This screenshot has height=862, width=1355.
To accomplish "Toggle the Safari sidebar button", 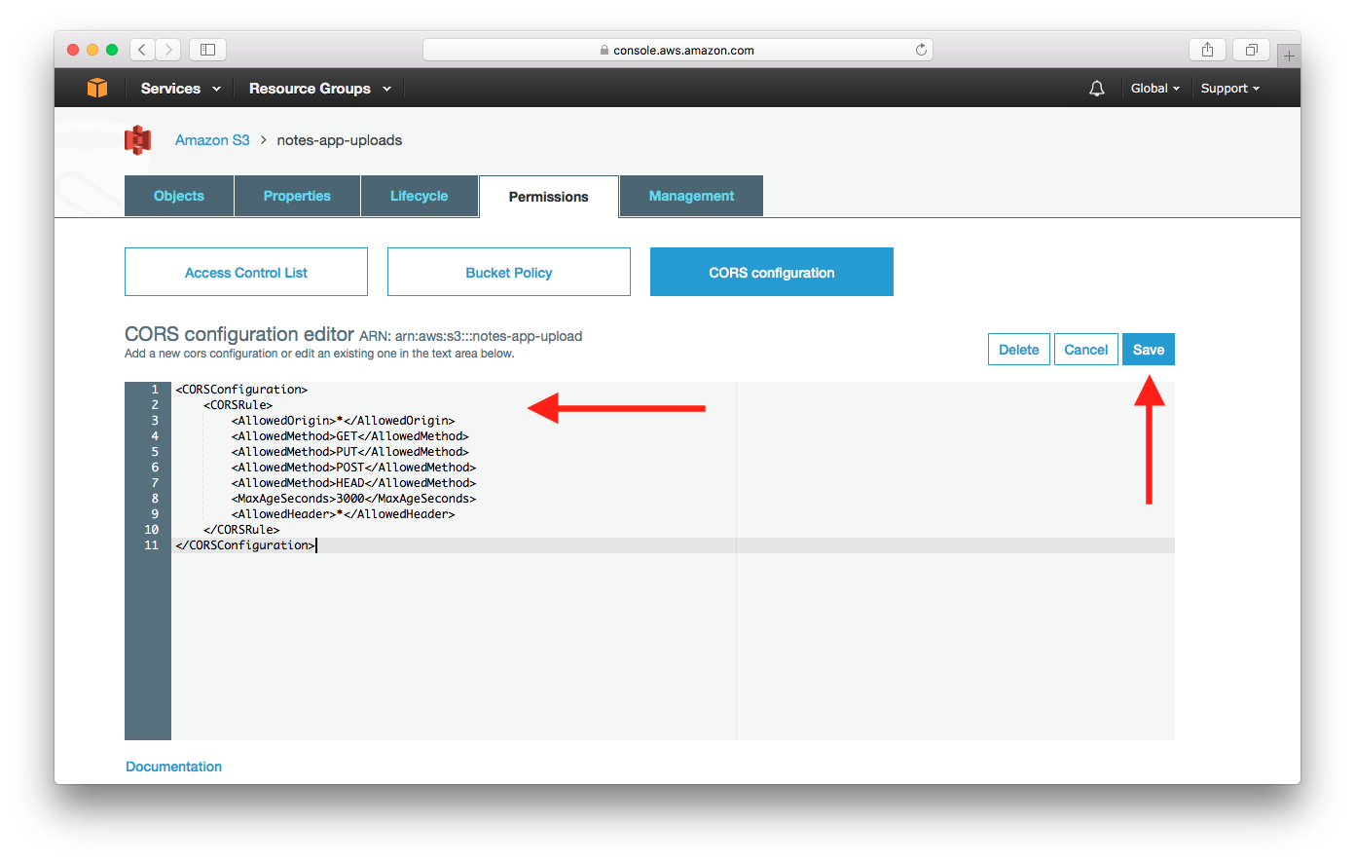I will [207, 50].
